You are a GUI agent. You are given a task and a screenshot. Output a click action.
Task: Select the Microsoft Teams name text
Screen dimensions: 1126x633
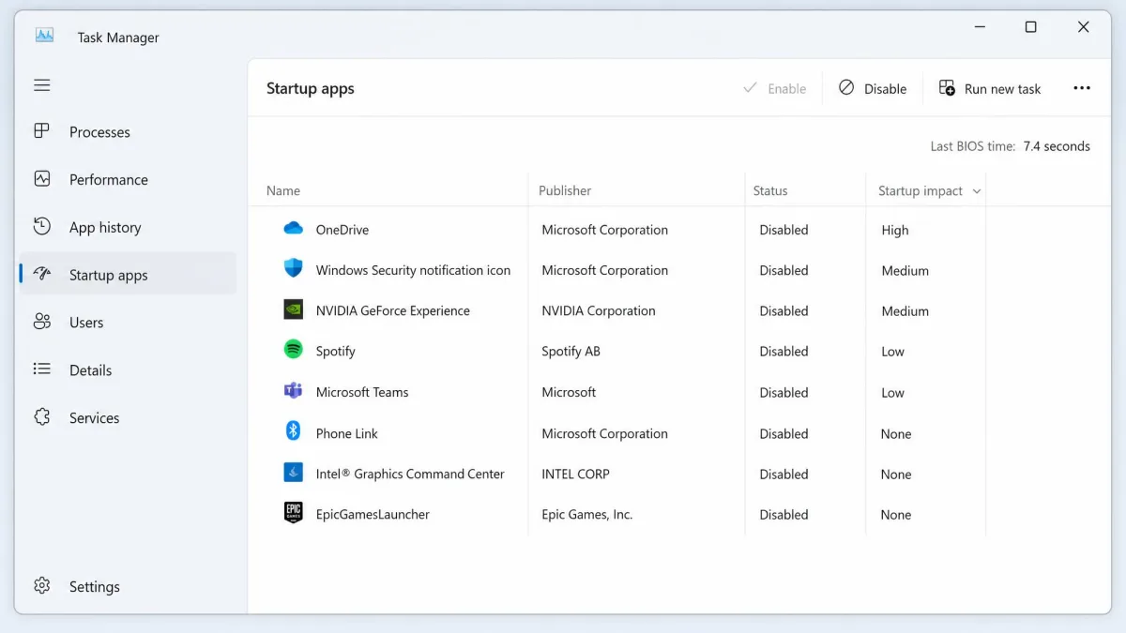pos(362,392)
